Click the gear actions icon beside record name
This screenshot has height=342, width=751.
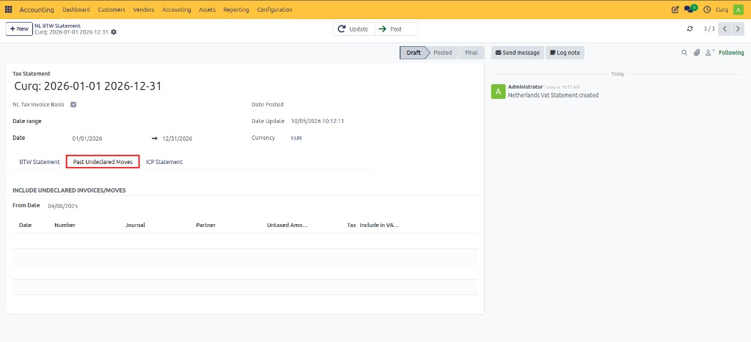pyautogui.click(x=114, y=32)
